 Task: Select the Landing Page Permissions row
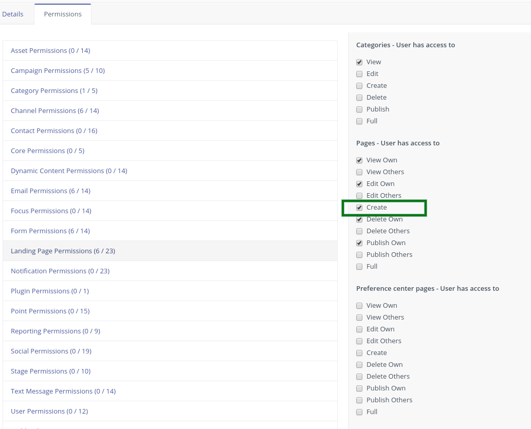coord(63,251)
